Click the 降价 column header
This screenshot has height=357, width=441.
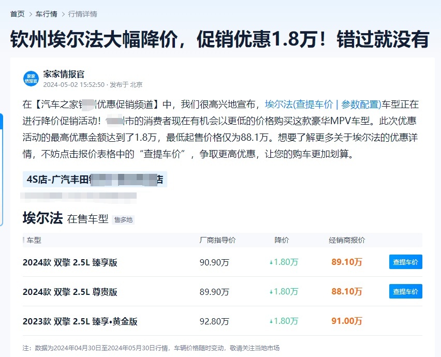coord(282,240)
